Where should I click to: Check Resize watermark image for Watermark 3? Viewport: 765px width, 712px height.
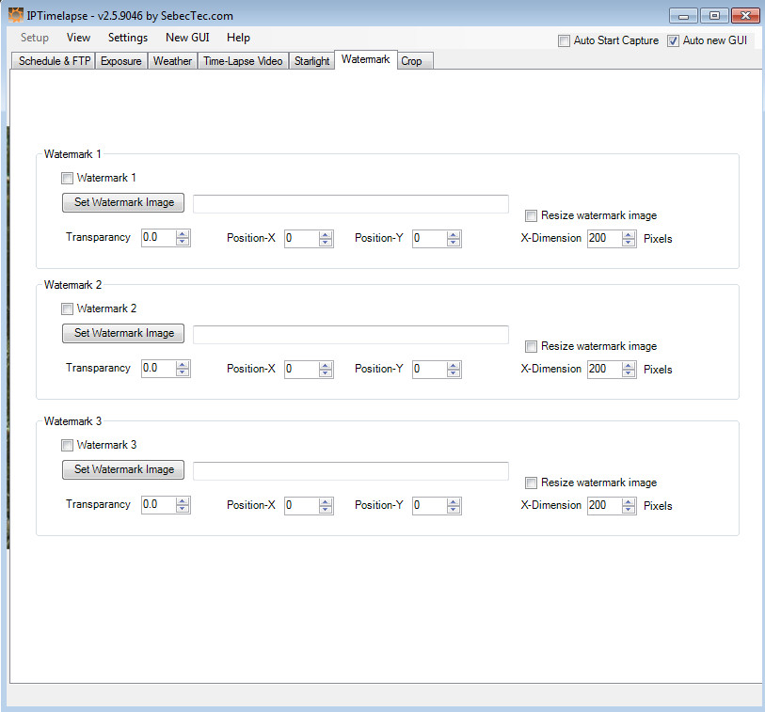click(x=531, y=483)
